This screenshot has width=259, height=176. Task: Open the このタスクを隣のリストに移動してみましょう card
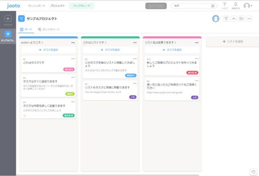110,67
